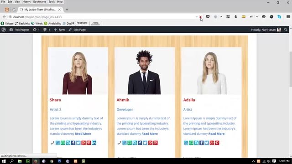
Task: Click Shara's website link icon
Action: pyautogui.click(x=58, y=143)
